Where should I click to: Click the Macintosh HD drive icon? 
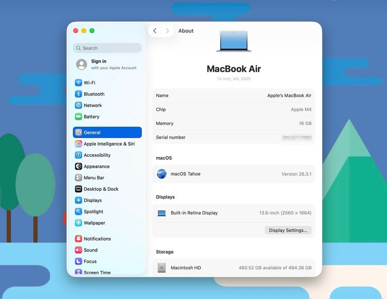coord(162,268)
